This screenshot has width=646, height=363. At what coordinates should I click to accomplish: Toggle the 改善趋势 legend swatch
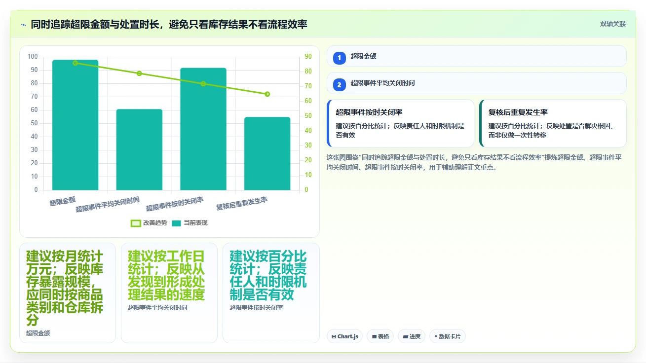pyautogui.click(x=136, y=223)
